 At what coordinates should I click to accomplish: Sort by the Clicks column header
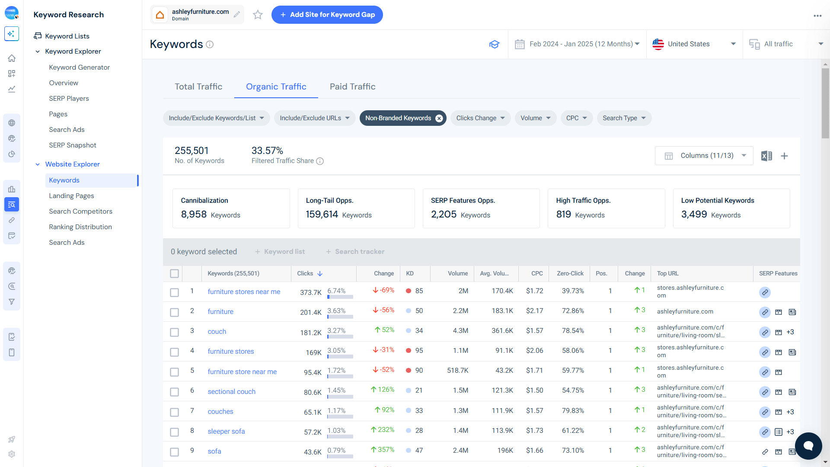[310, 273]
